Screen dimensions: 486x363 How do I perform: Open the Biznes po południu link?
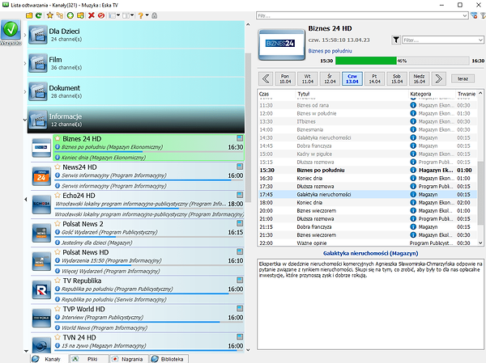coord(330,51)
